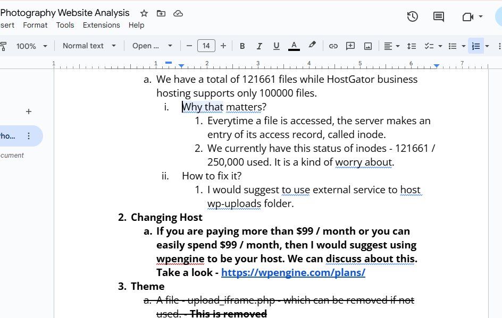
Task: Open the text color picker
Action: point(294,46)
